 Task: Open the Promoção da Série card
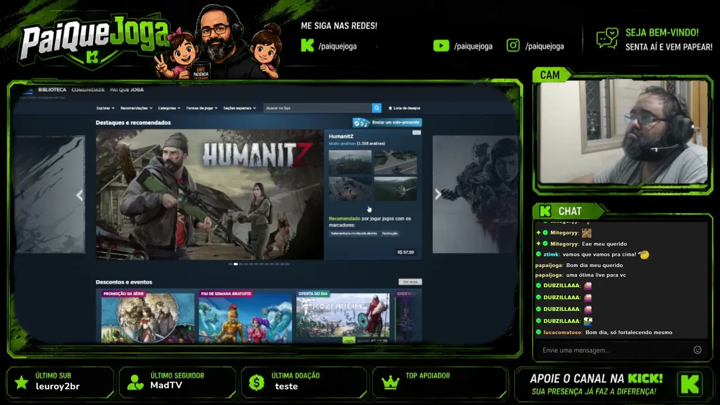pyautogui.click(x=148, y=317)
